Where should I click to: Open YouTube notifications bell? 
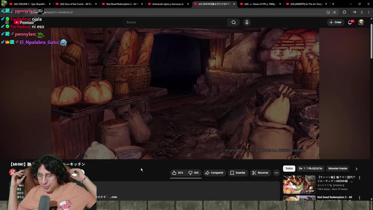(x=350, y=22)
